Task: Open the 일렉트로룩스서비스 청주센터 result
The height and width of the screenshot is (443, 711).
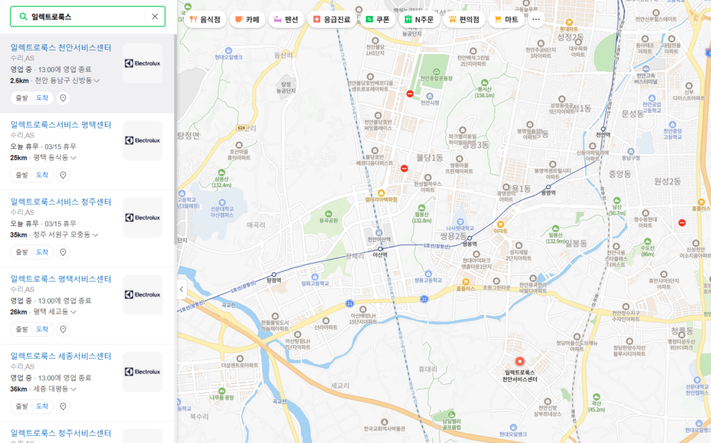Action: click(x=61, y=202)
